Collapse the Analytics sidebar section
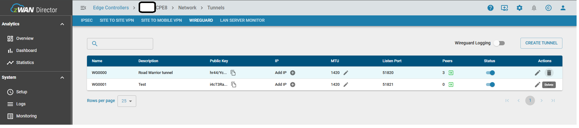This screenshot has height=128, width=579. (62, 24)
